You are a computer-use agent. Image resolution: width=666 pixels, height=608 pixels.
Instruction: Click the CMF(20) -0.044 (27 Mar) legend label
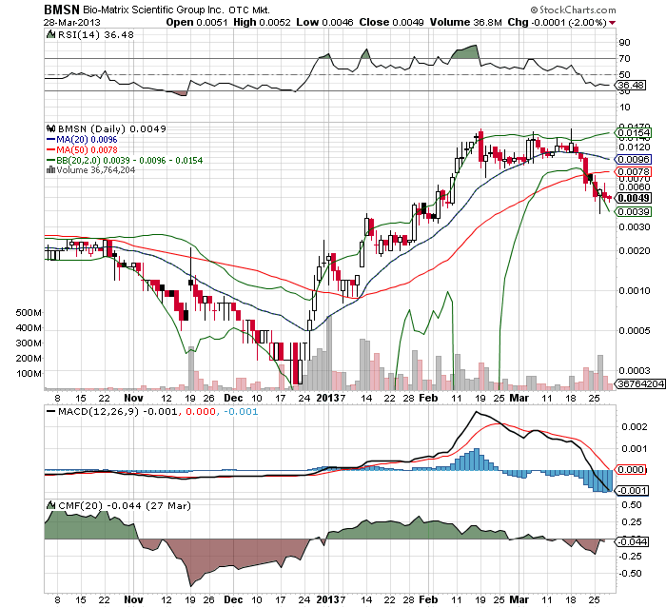pos(125,505)
